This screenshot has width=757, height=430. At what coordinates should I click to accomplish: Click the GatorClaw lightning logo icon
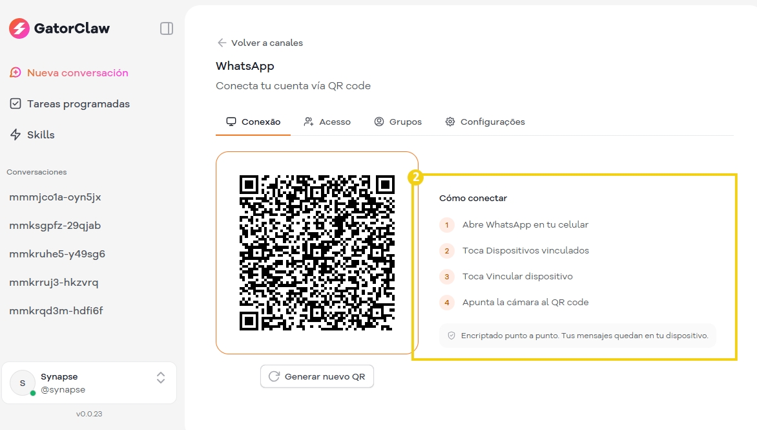pyautogui.click(x=19, y=28)
